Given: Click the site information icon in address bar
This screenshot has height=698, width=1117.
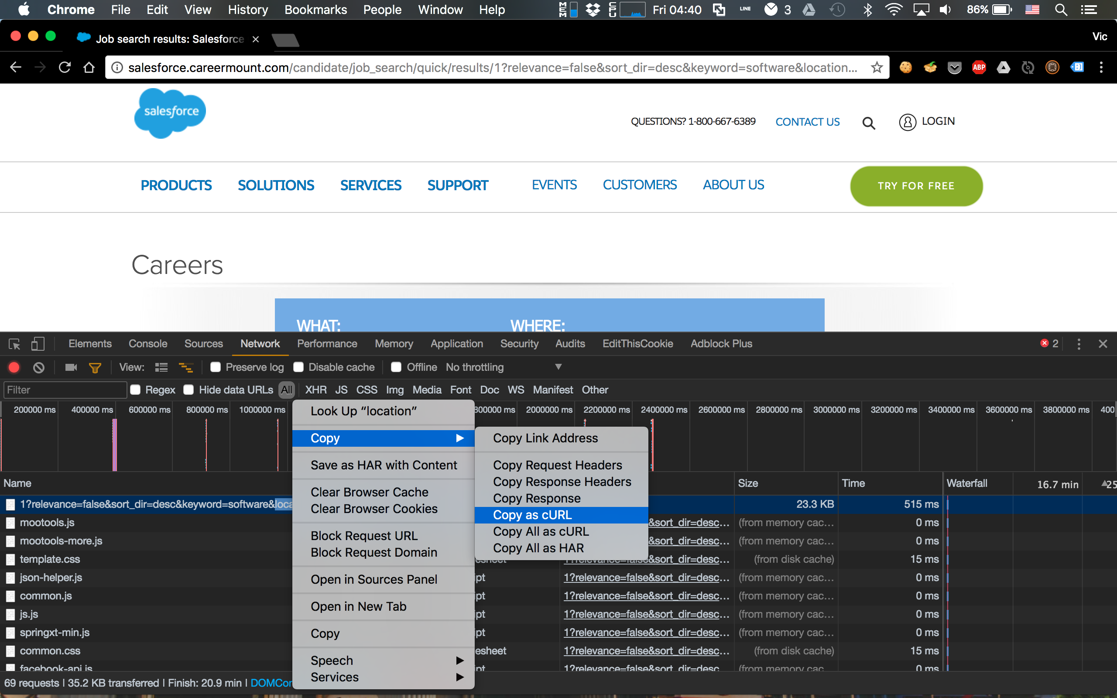Looking at the screenshot, I should point(117,67).
